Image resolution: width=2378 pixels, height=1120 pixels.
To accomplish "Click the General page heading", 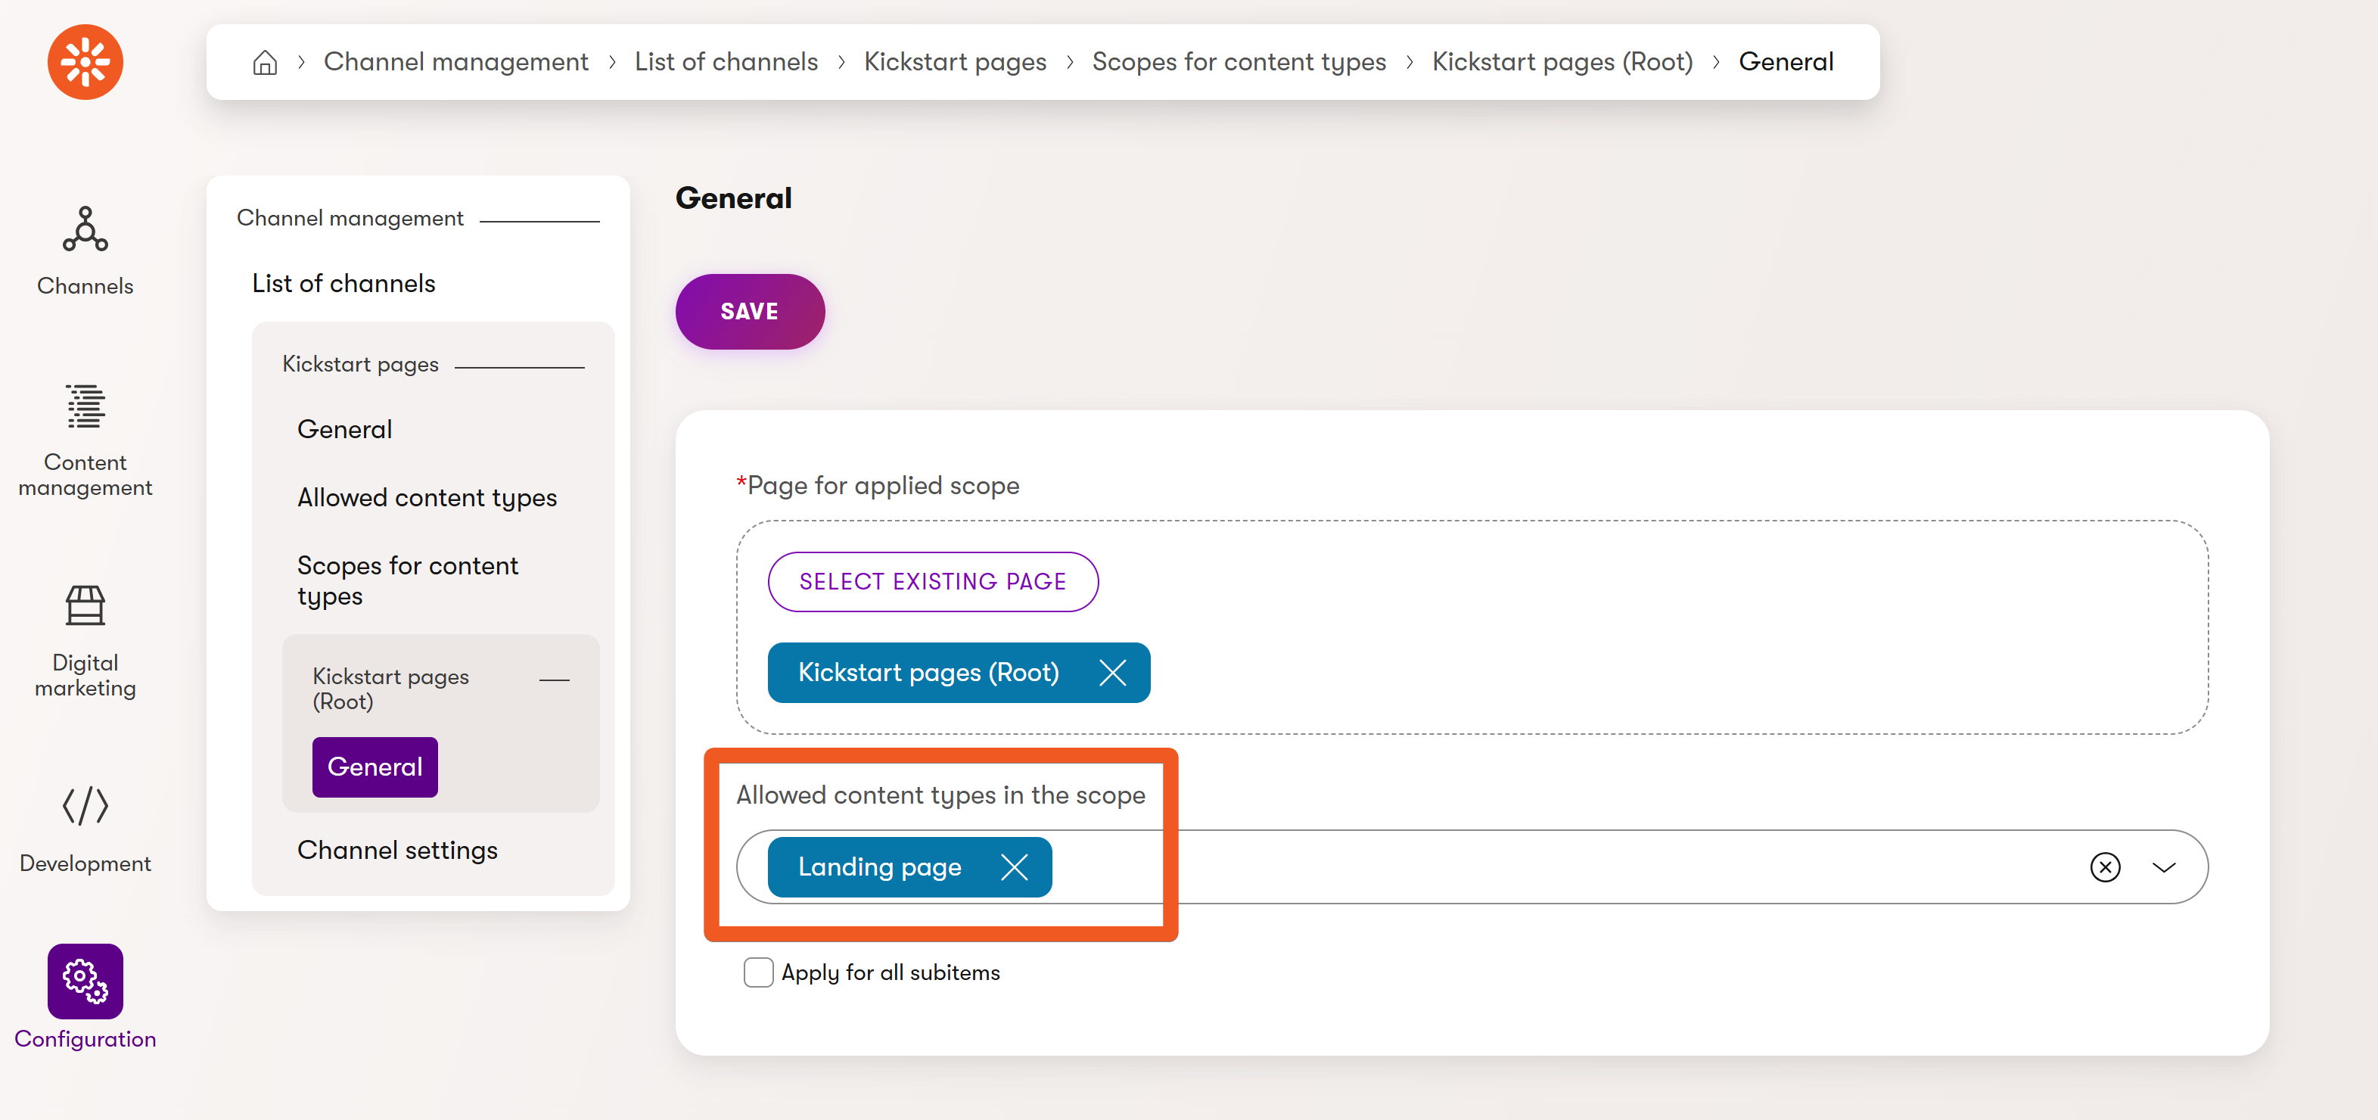I will pyautogui.click(x=733, y=198).
